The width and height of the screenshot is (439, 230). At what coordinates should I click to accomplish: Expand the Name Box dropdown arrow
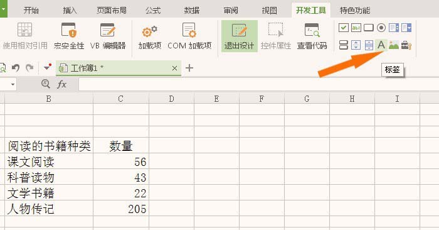[13, 84]
